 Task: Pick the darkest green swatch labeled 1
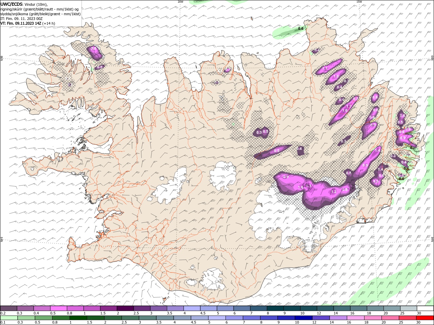pyautogui.click(x=78, y=318)
